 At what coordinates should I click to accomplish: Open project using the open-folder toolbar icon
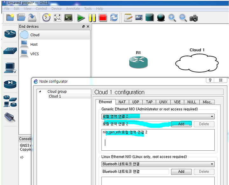pos(21,17)
